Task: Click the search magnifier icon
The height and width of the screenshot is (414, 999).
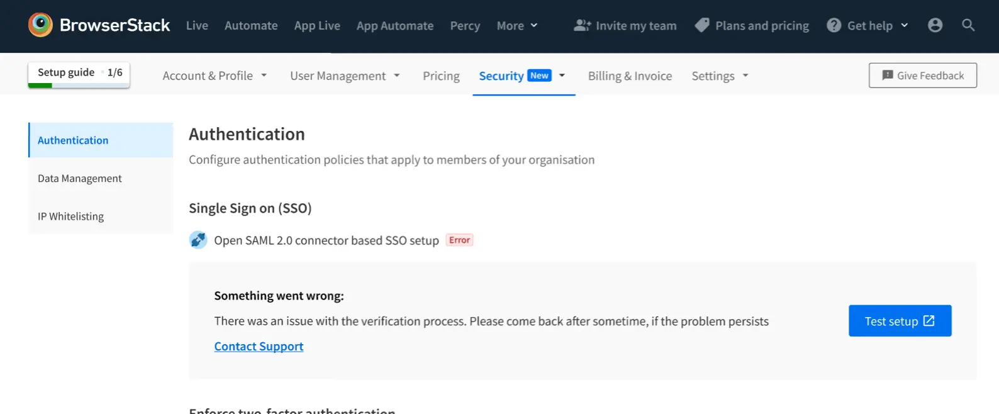Action: pyautogui.click(x=968, y=25)
